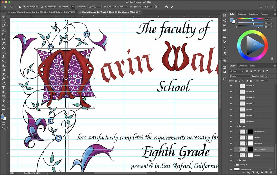Commit the transform with the checkmark
Image resolution: width=277 pixels, height=175 pixels.
pos(172,7)
